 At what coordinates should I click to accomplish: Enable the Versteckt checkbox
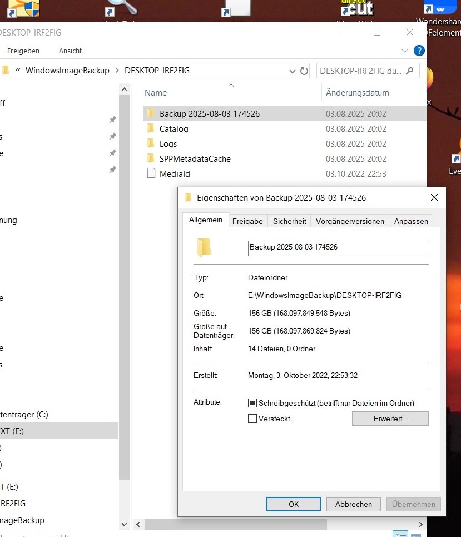(x=252, y=419)
